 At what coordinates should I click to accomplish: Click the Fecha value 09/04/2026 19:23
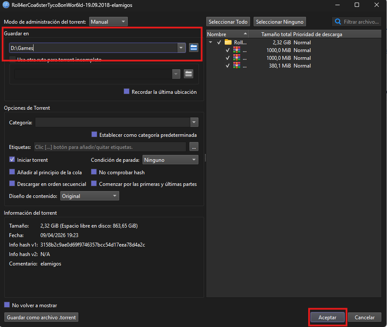point(59,235)
